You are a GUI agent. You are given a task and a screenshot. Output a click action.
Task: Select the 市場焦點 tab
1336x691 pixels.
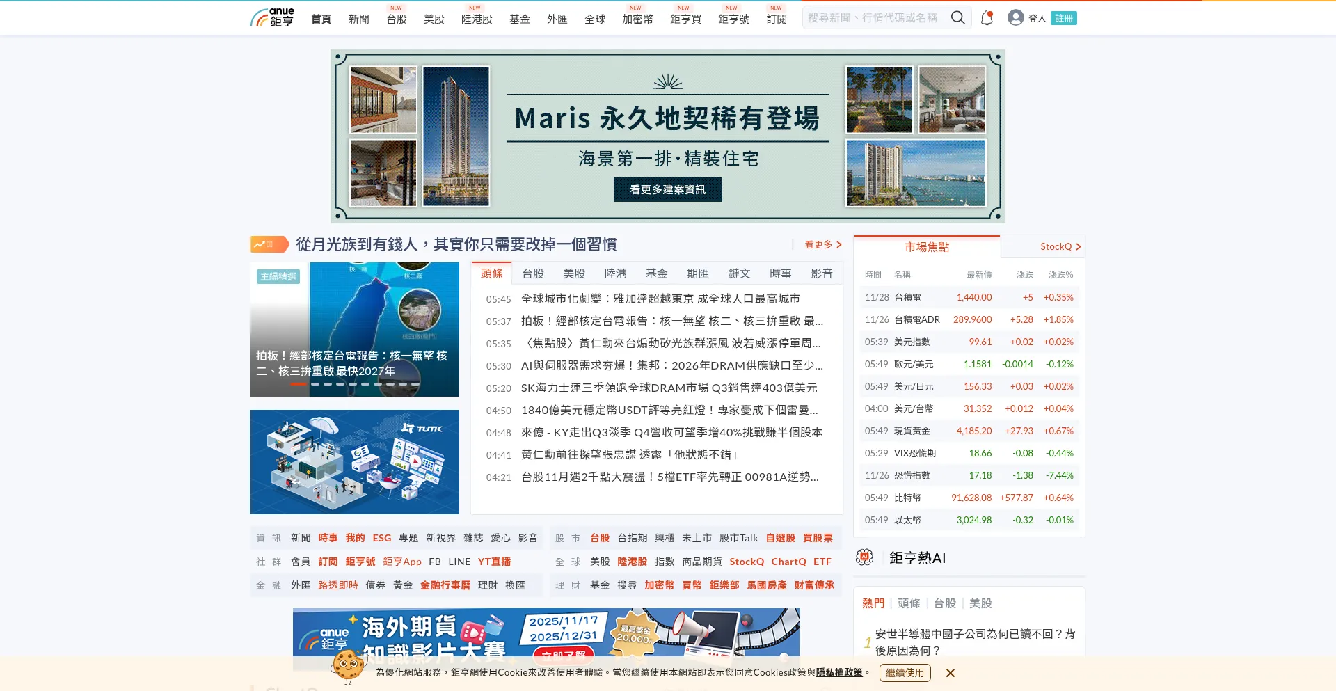pos(927,247)
